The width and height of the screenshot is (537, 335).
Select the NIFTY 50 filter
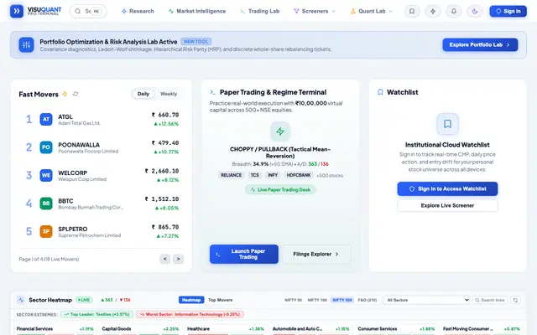coord(293,300)
